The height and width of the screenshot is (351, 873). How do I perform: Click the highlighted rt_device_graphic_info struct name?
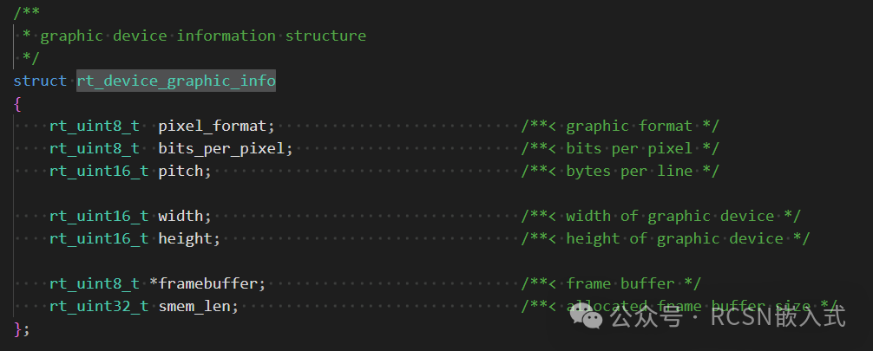[176, 81]
